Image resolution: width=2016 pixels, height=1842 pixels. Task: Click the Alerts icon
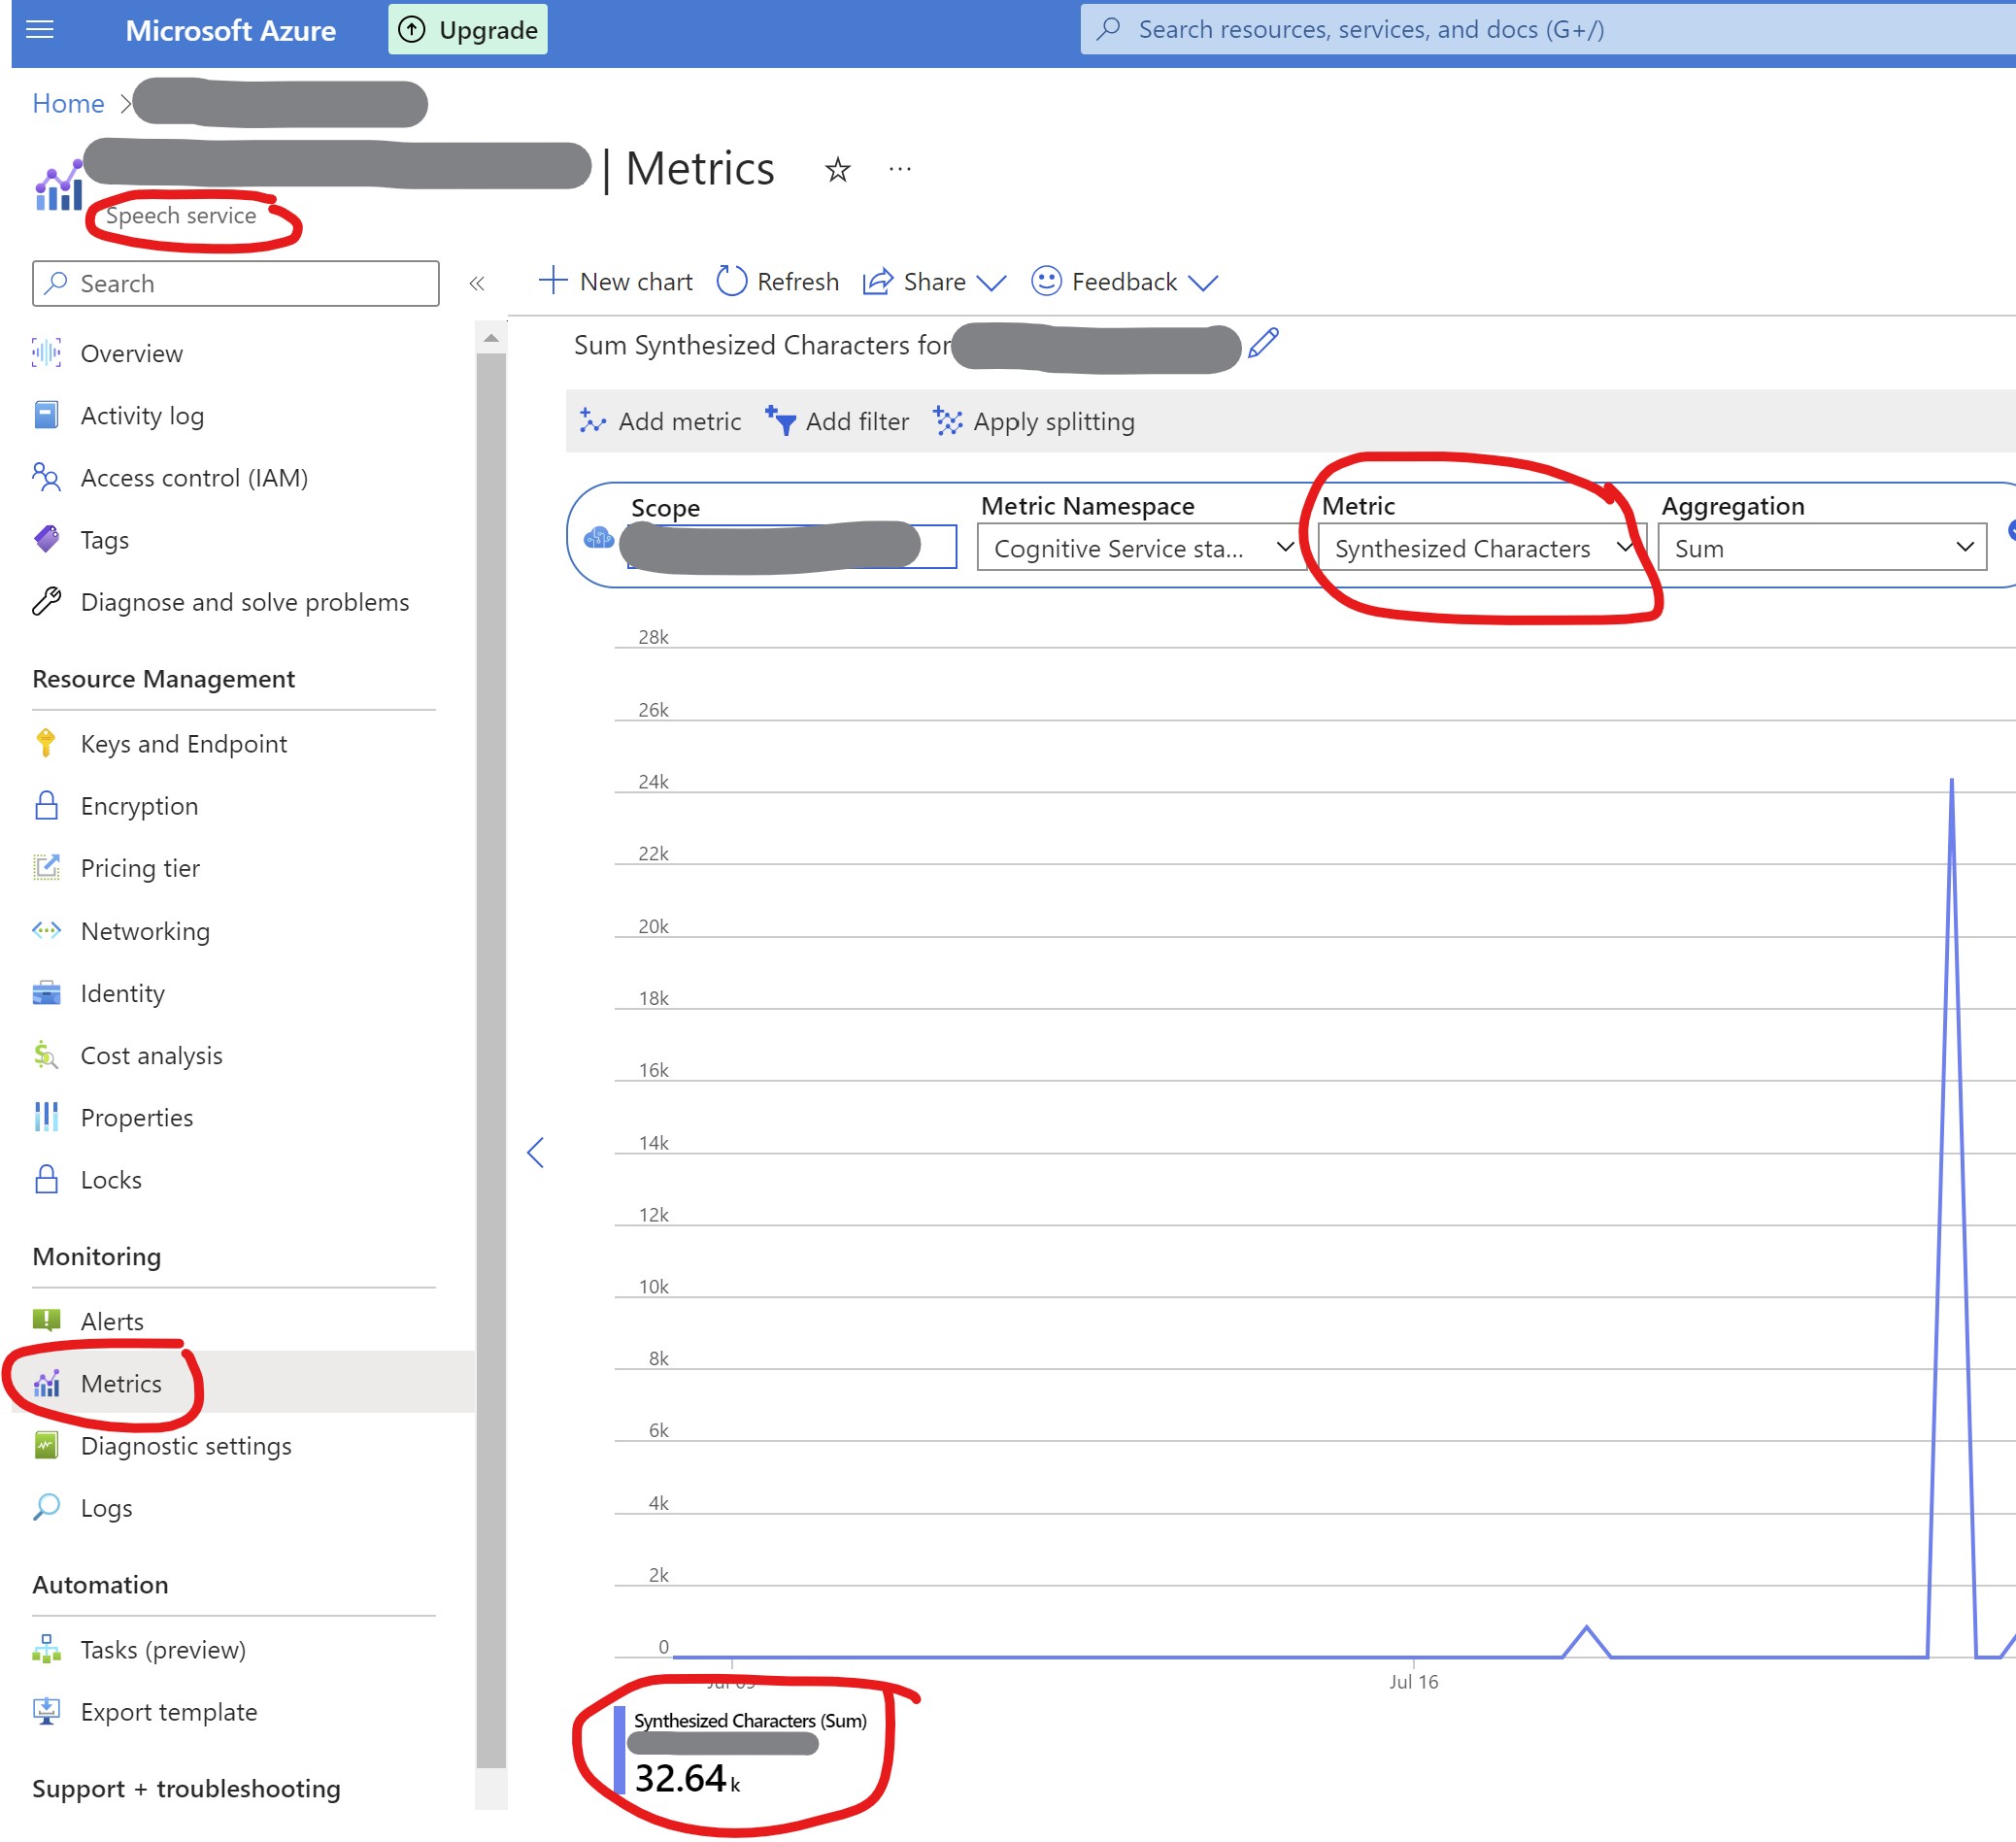[x=47, y=1321]
